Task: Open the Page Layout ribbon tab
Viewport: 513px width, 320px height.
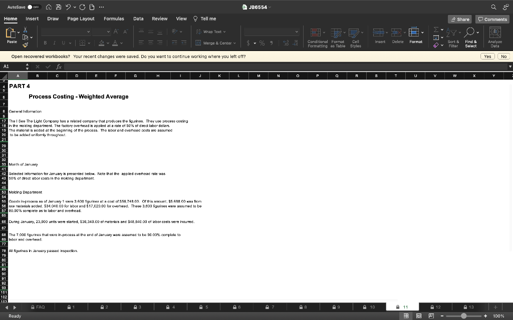Action: click(81, 18)
